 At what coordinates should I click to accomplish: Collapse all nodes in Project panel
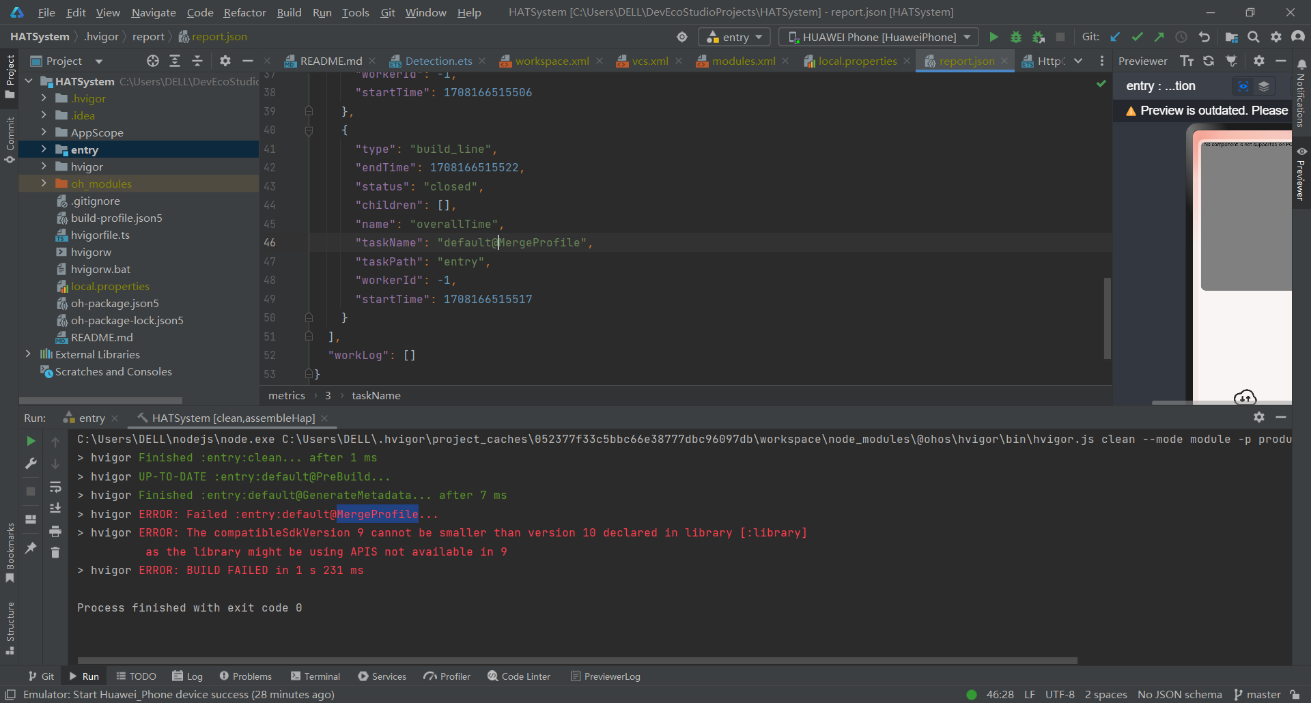point(197,61)
